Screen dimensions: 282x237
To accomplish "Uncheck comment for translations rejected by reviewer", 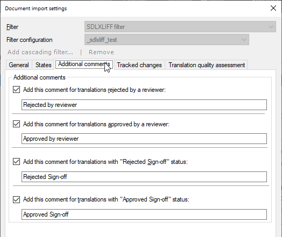I will pyautogui.click(x=16, y=89).
